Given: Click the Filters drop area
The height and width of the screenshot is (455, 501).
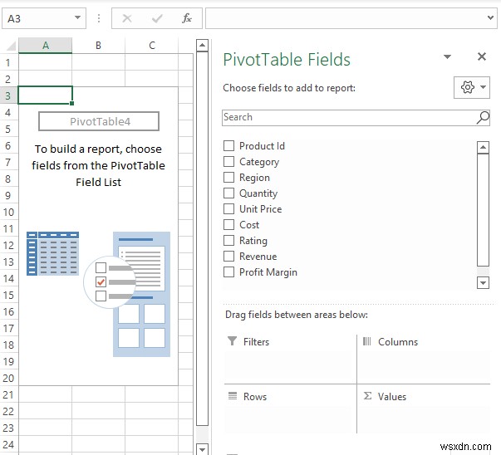Looking at the screenshot, I should point(289,366).
